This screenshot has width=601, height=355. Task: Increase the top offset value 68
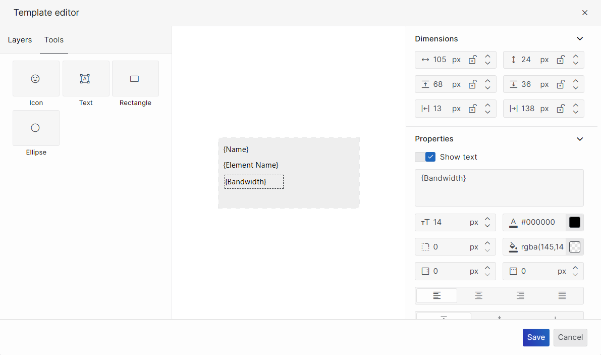[487, 81]
